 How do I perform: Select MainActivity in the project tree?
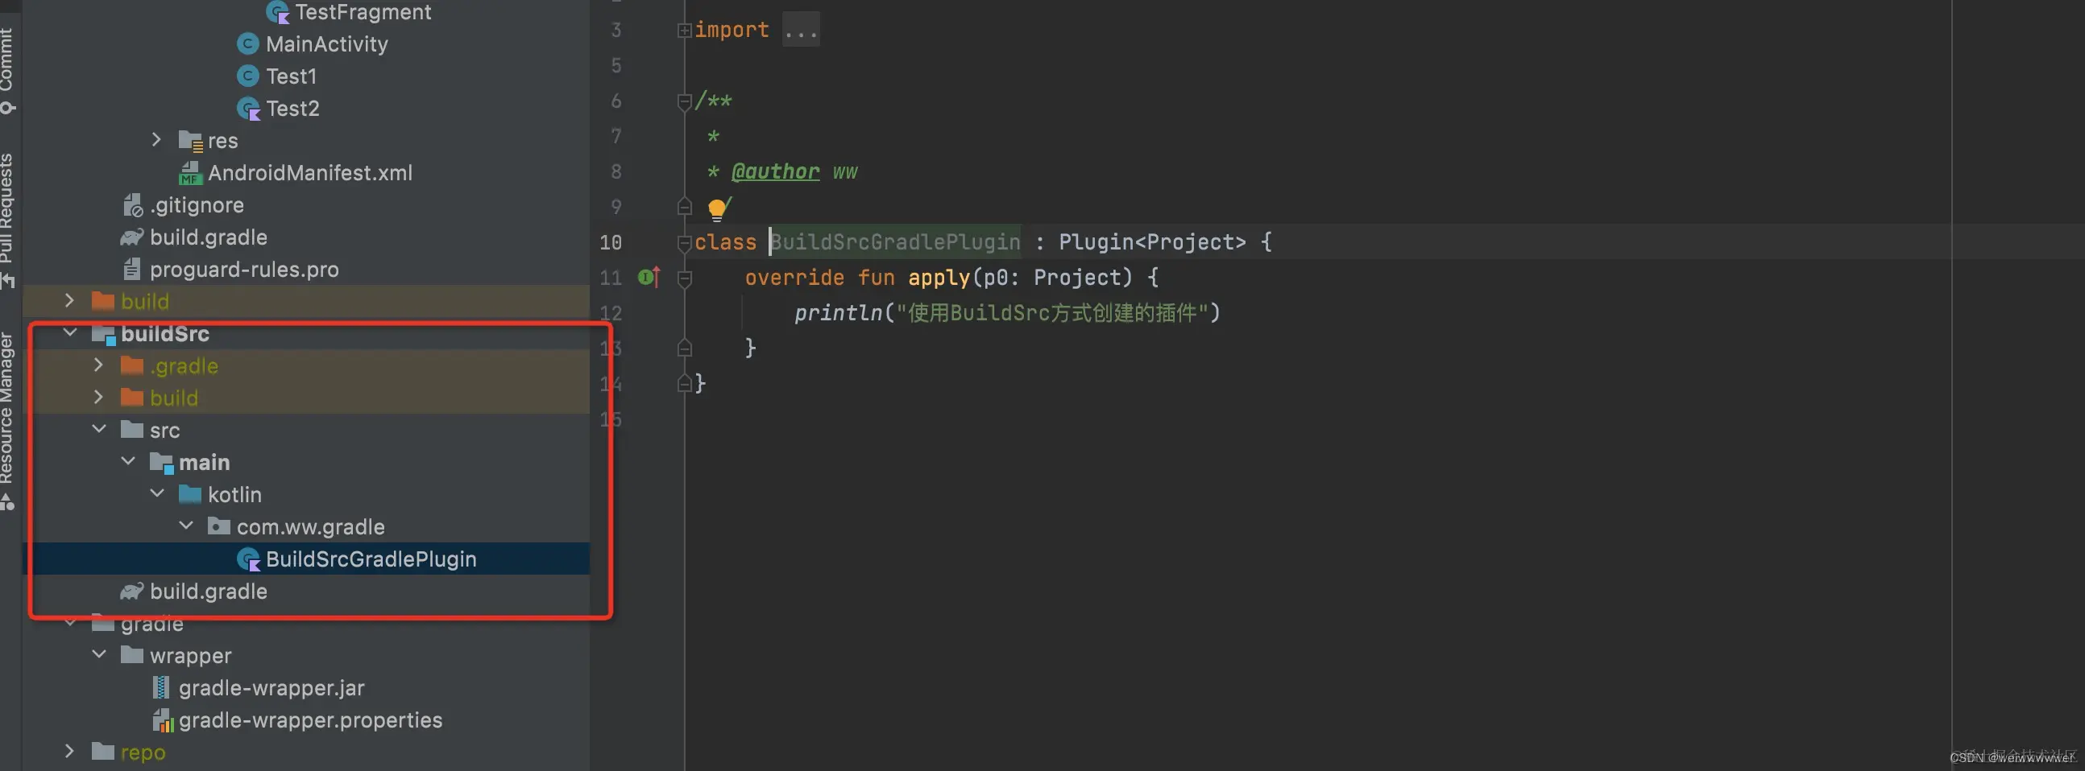(x=327, y=43)
